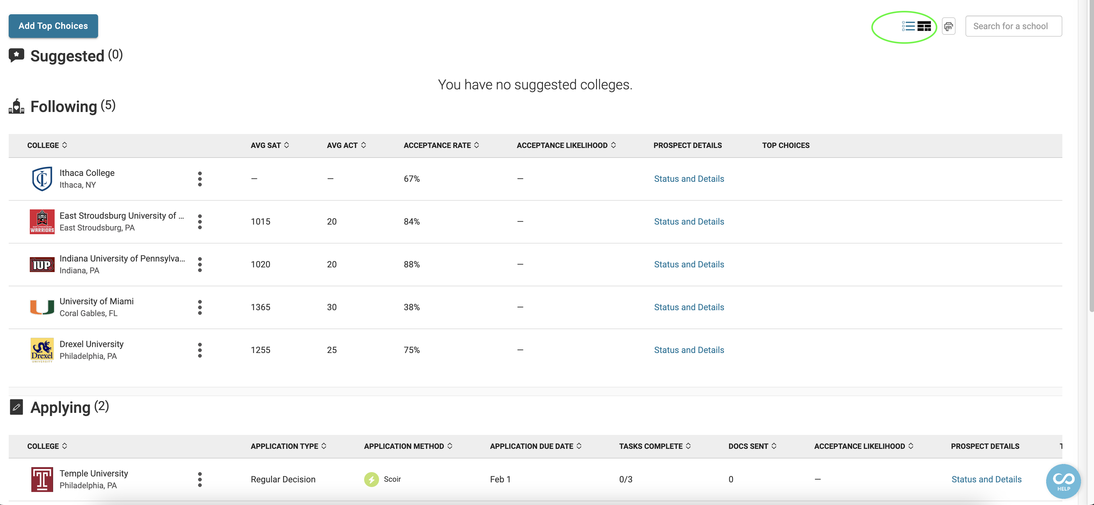Switch to table view icon
The image size is (1094, 505).
924,26
